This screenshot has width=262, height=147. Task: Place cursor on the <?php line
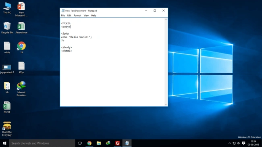(65, 33)
